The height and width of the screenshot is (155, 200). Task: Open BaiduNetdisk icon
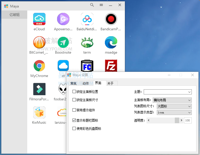(x=87, y=19)
